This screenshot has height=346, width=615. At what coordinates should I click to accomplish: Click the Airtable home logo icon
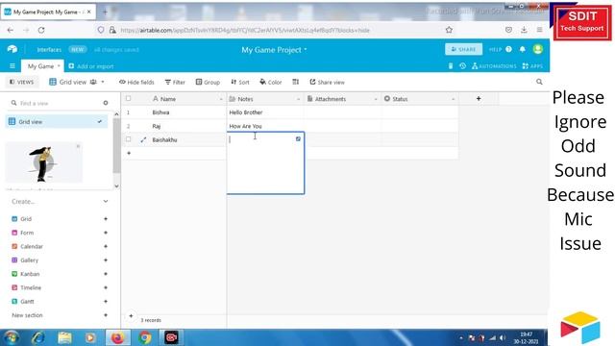pos(12,49)
